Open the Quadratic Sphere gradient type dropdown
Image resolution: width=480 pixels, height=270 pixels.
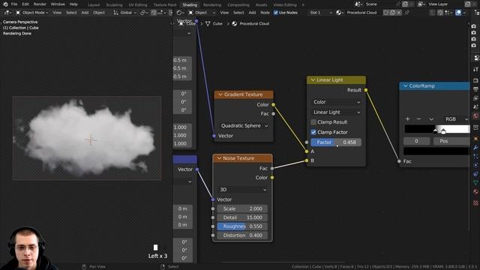pyautogui.click(x=244, y=126)
